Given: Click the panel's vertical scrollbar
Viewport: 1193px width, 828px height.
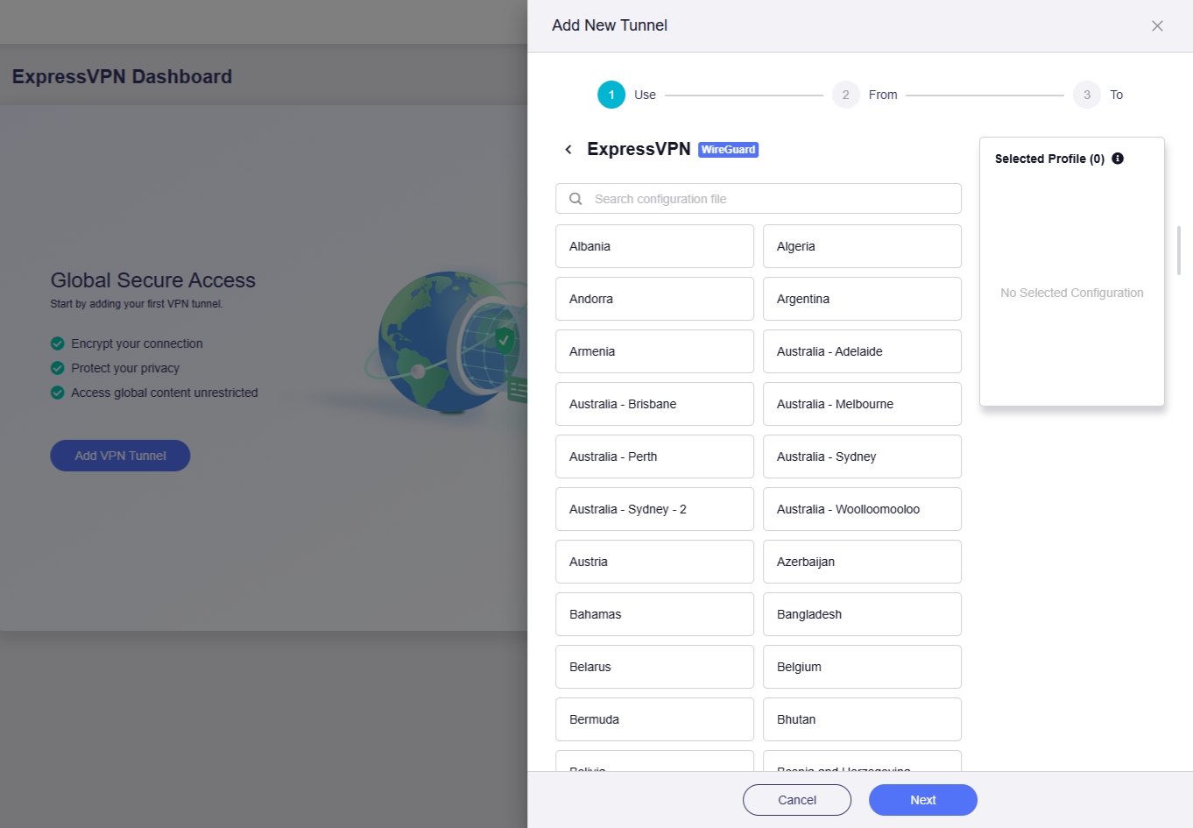Looking at the screenshot, I should click(1179, 251).
